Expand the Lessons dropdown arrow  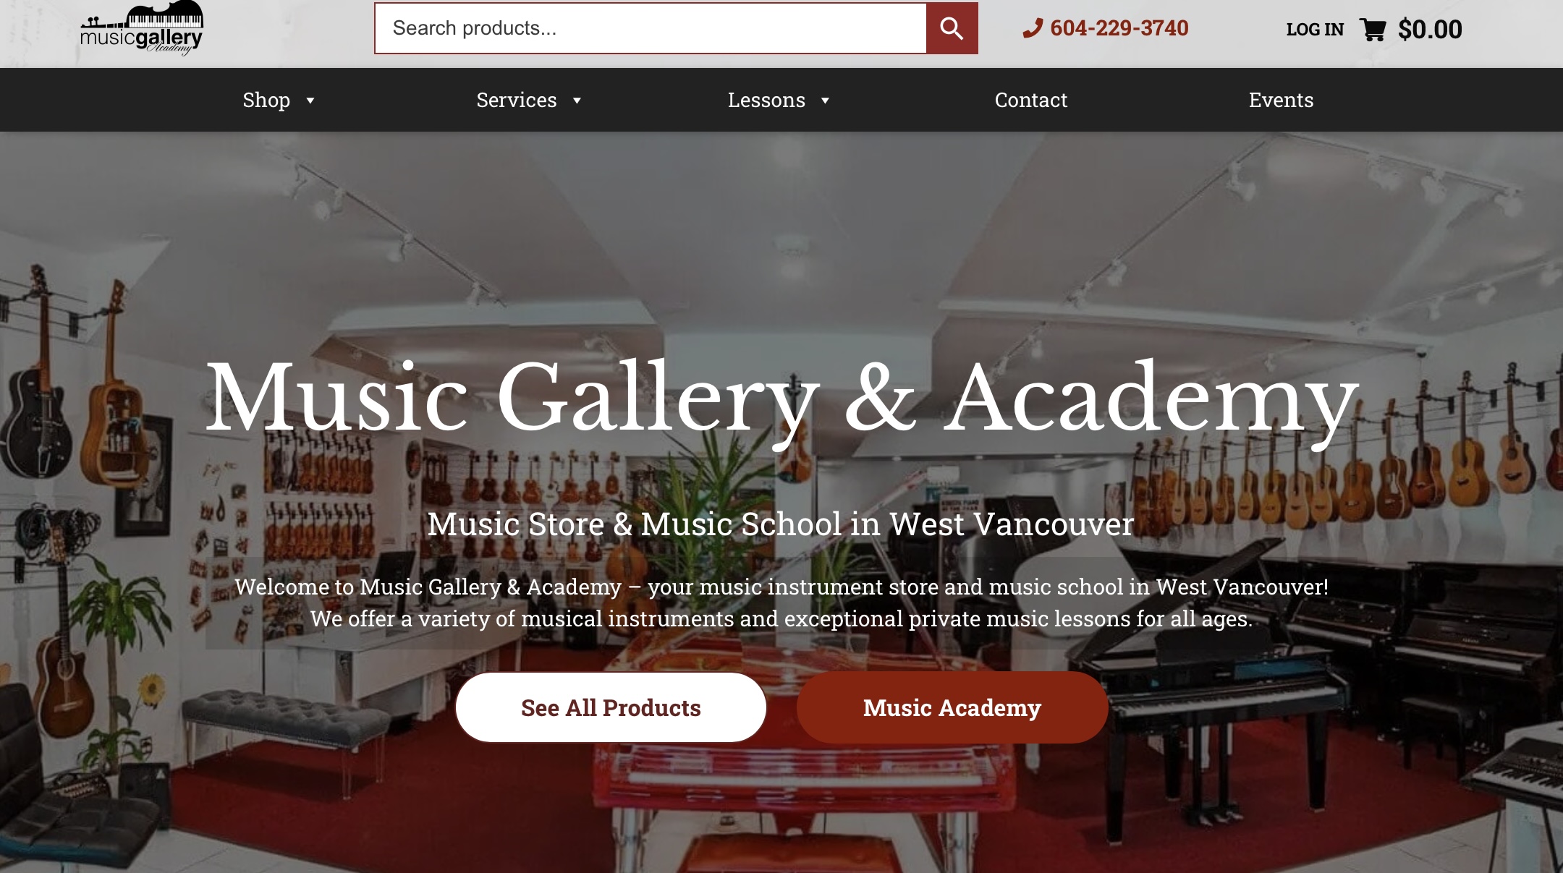click(x=825, y=101)
